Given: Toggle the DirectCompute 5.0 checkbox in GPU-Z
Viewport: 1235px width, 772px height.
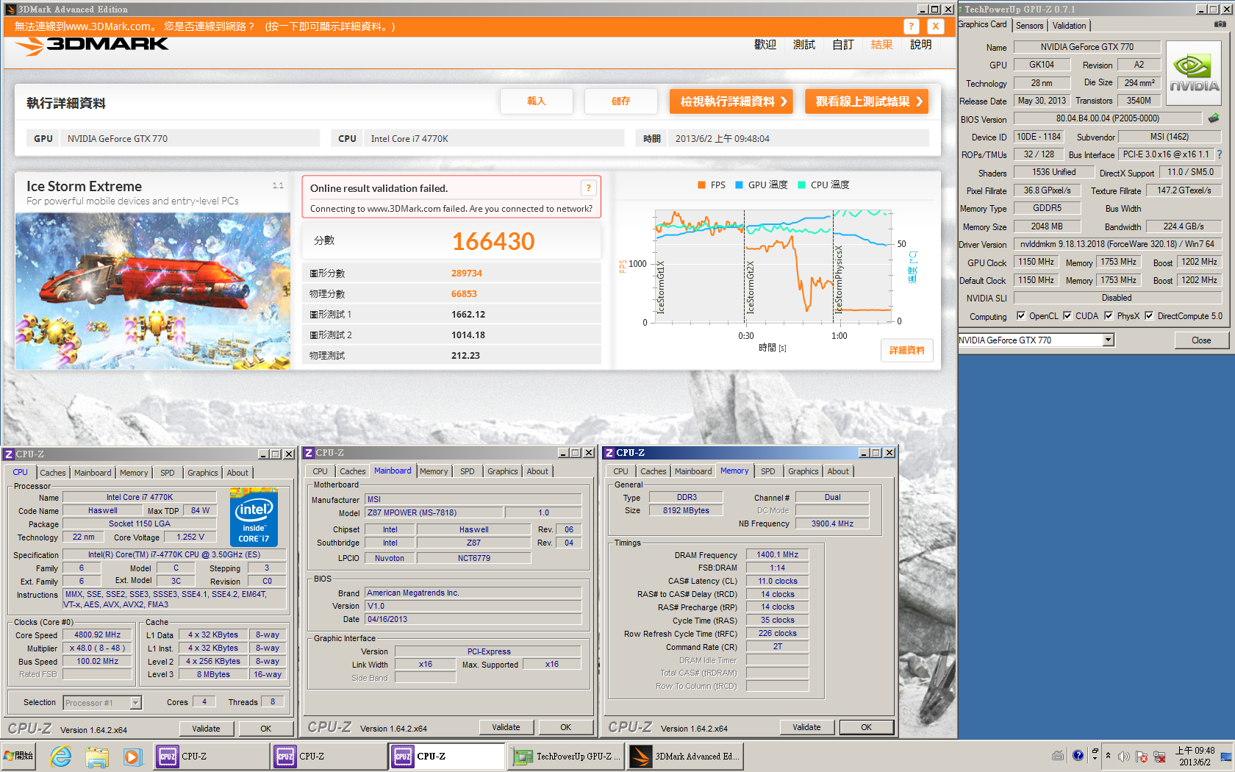Looking at the screenshot, I should tap(1148, 316).
